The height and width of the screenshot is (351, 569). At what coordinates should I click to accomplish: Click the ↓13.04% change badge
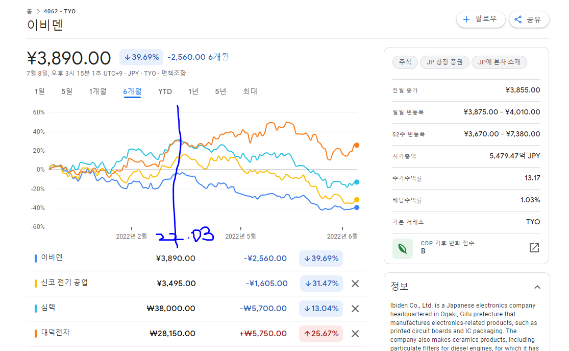(x=321, y=309)
